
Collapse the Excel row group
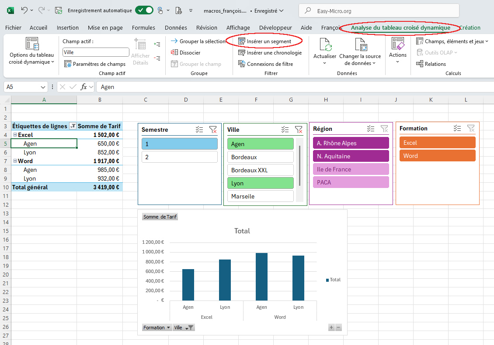click(x=15, y=135)
